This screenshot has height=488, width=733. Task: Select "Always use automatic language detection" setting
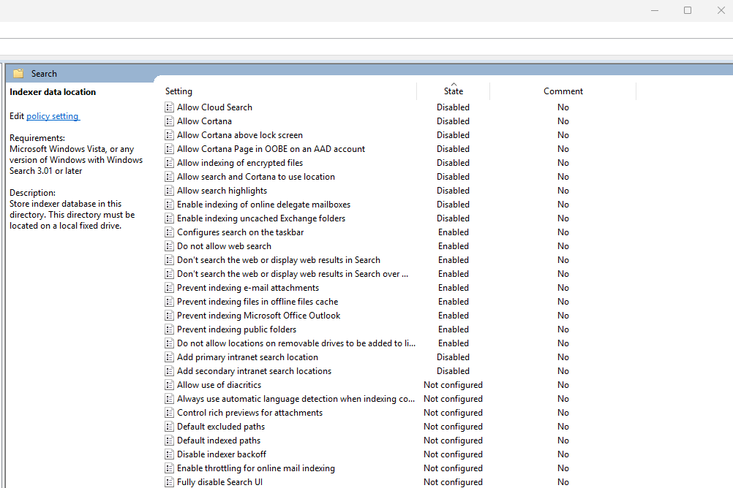coord(296,399)
